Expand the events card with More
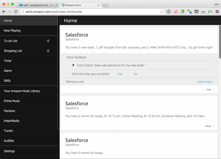 210,126
